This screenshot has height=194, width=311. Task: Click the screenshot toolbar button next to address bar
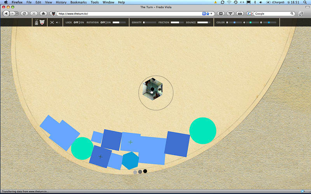tap(221, 14)
